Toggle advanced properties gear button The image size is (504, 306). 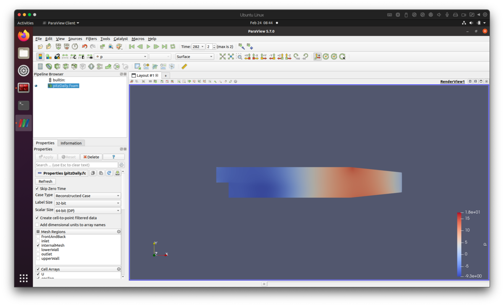click(122, 165)
